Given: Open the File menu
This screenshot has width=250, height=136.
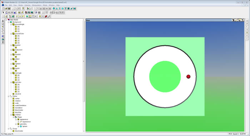Looking at the screenshot, I should pyautogui.click(x=6, y=5).
